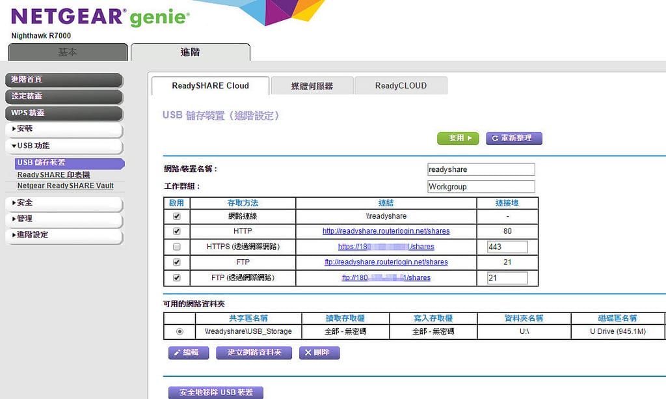Collapse the USB 功能 section
666x399 pixels.
coord(64,146)
